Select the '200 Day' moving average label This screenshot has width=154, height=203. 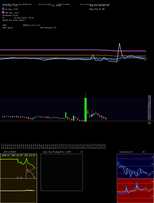12,13
